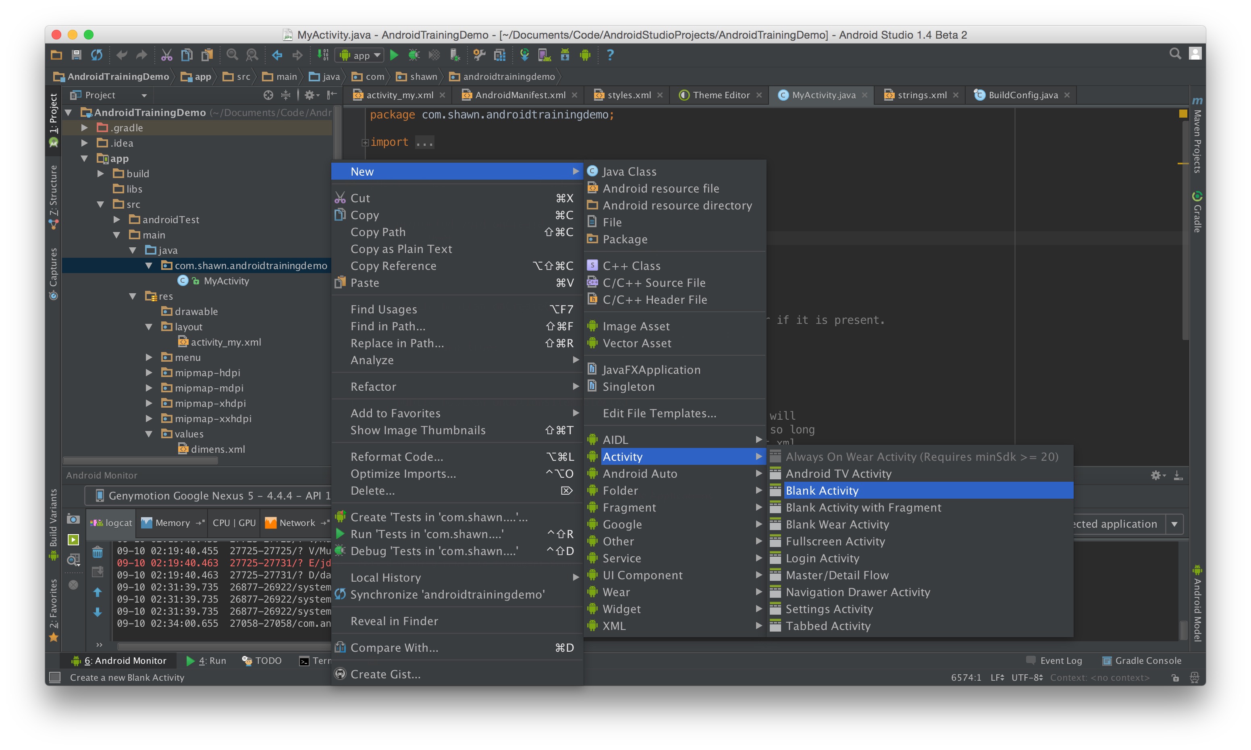This screenshot has width=1251, height=750.
Task: Click the Debug app bug icon
Action: click(414, 55)
